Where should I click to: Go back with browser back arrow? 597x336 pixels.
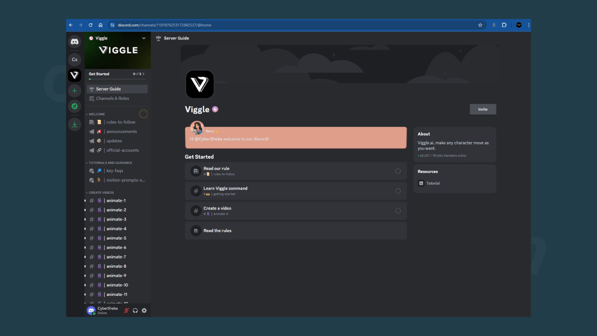71,25
